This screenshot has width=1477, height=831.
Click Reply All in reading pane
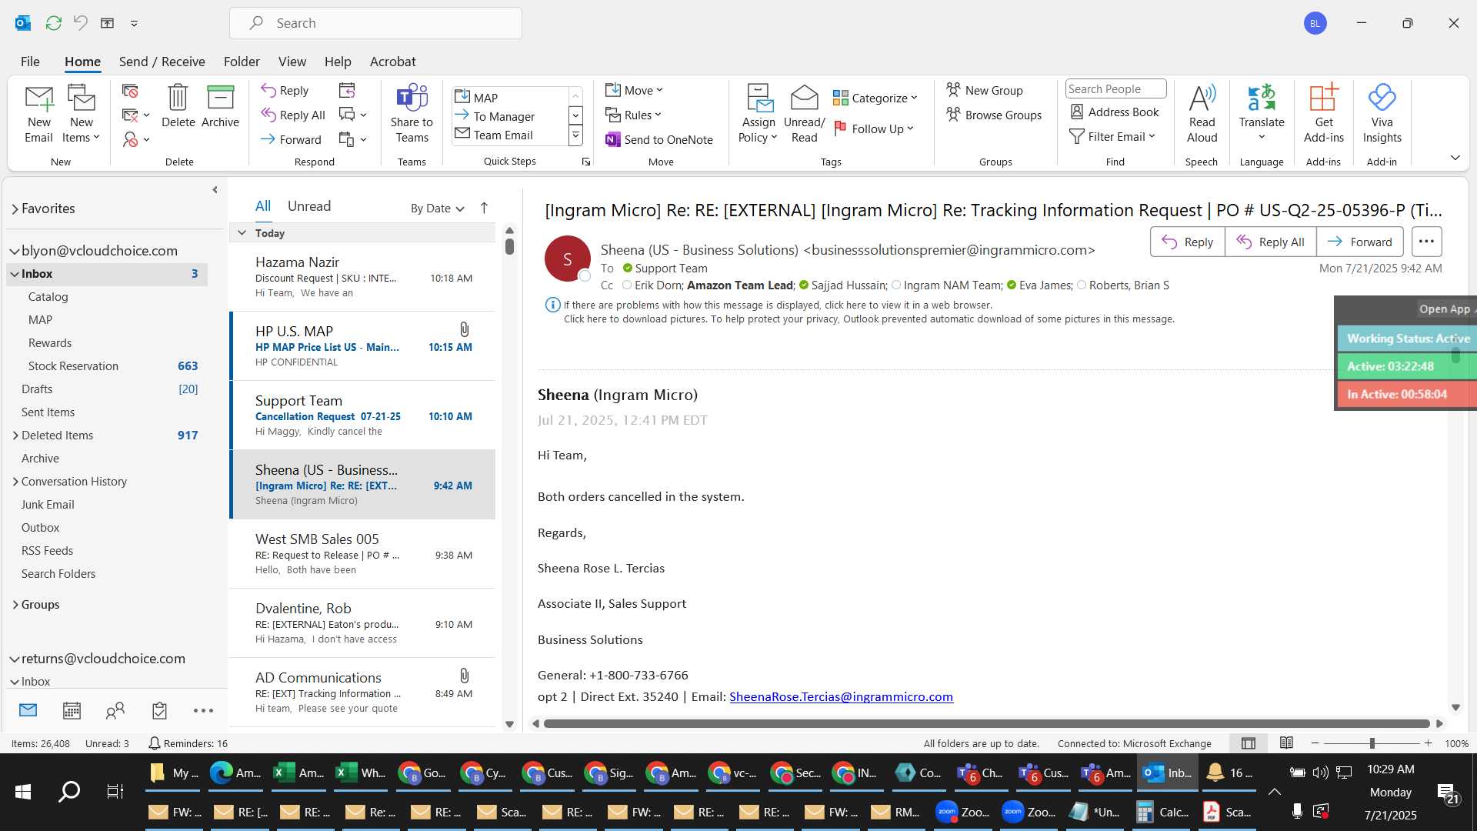coord(1270,242)
